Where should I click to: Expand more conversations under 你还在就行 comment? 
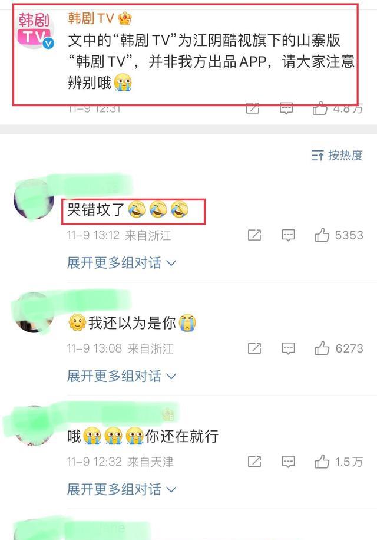pyautogui.click(x=121, y=489)
